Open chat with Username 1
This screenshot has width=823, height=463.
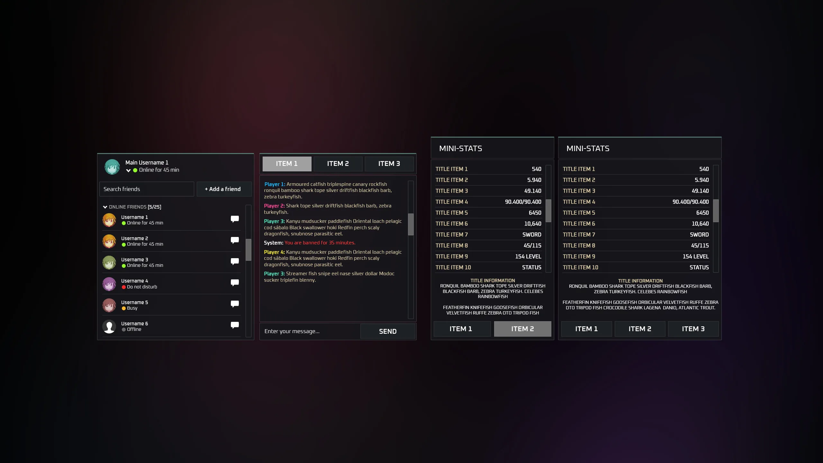pyautogui.click(x=235, y=219)
